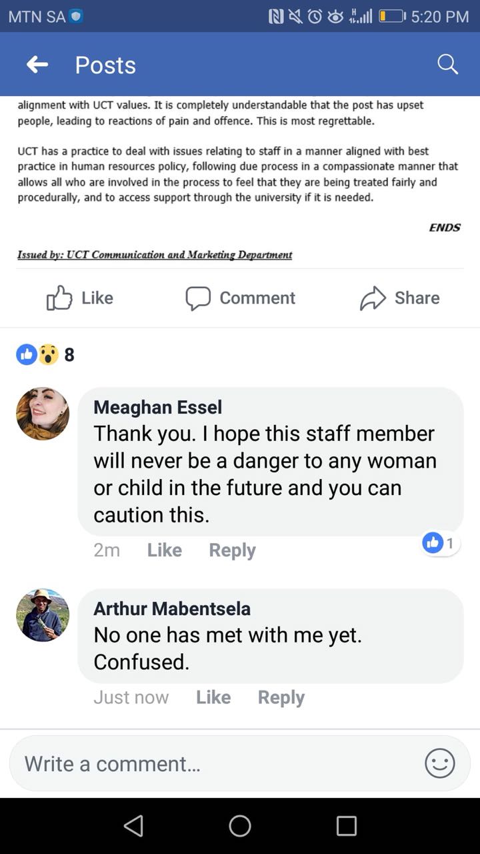View the like reaction on Meaghan's comment
This screenshot has height=854, width=480.
440,543
